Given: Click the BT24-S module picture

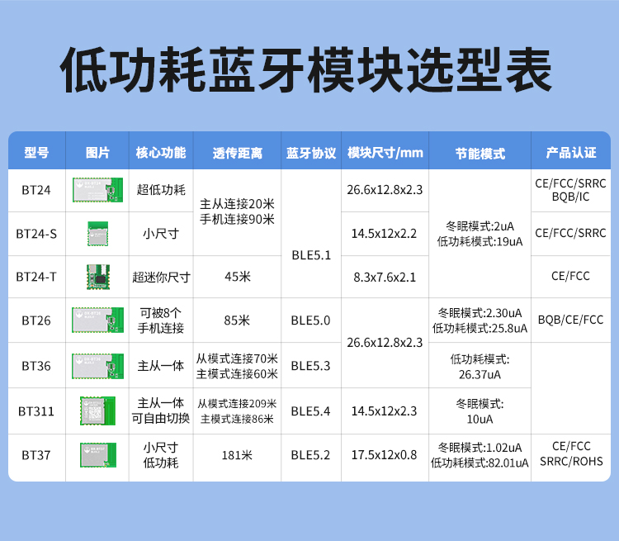Looking at the screenshot, I should (97, 234).
